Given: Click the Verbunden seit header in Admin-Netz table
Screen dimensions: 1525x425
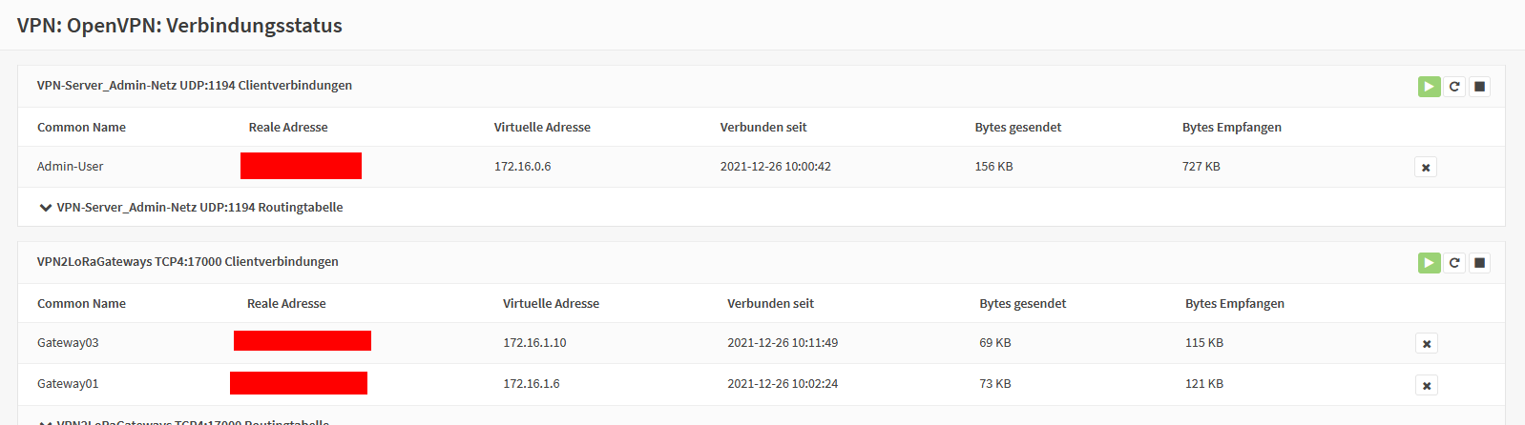Looking at the screenshot, I should 763,128.
